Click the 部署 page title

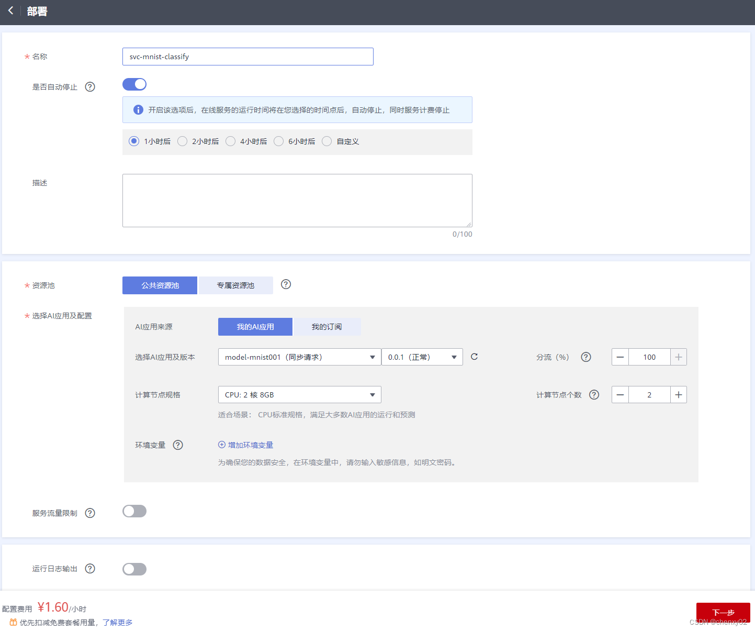tap(37, 11)
